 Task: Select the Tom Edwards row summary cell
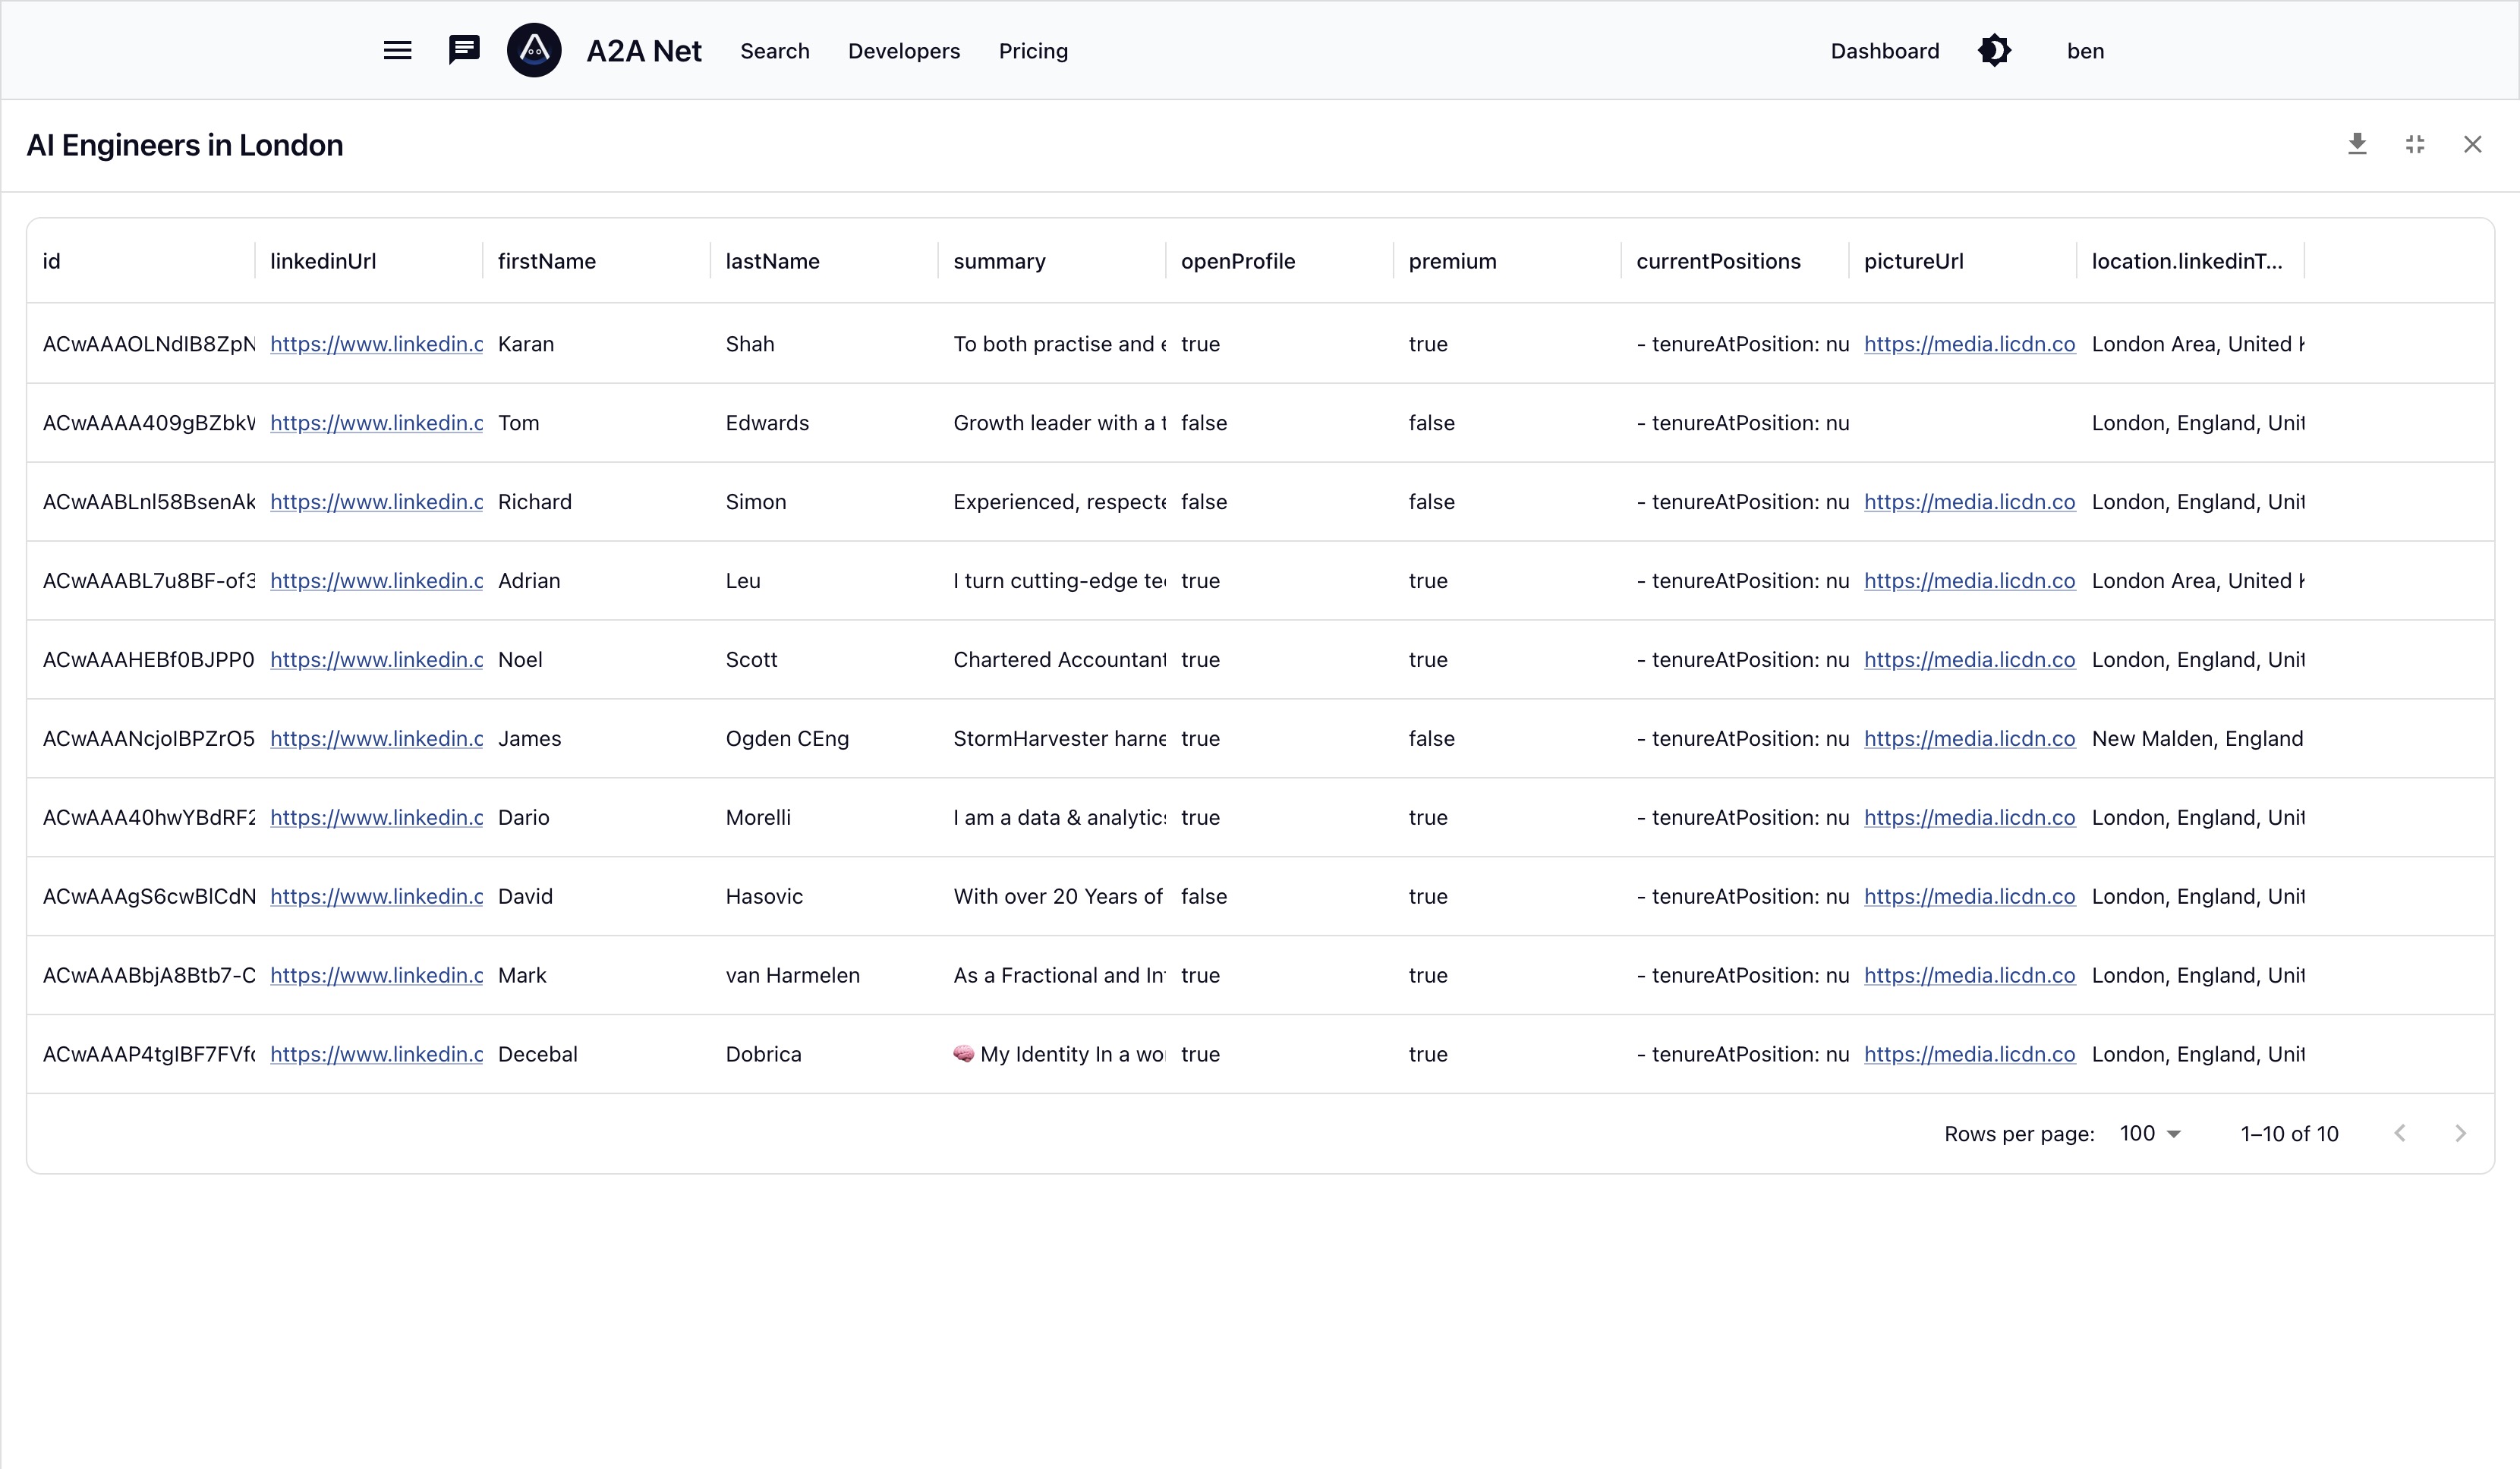(x=1058, y=423)
